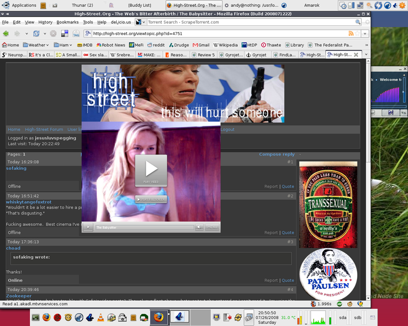Click the Compose reply link
The width and height of the screenshot is (408, 326).
pos(276,154)
